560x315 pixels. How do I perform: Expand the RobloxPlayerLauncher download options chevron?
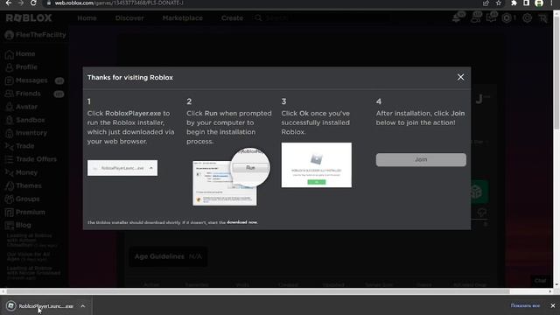pyautogui.click(x=83, y=306)
